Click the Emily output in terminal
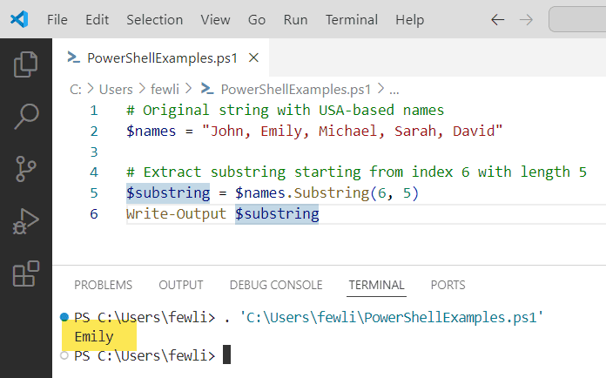 pyautogui.click(x=94, y=337)
